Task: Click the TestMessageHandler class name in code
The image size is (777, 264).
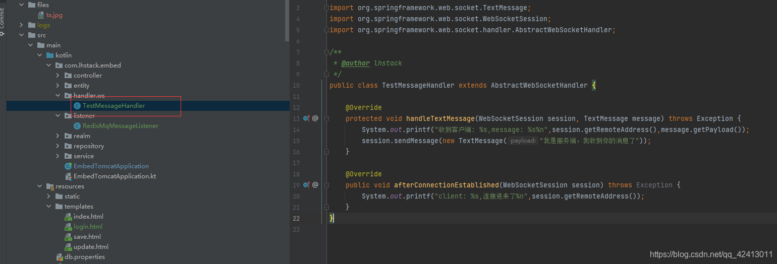Action: 418,86
